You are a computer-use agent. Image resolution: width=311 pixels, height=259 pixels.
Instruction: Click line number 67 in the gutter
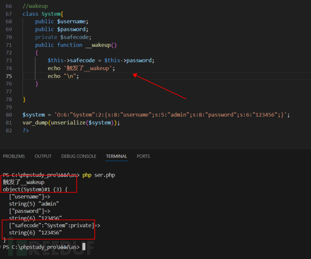(x=9, y=14)
